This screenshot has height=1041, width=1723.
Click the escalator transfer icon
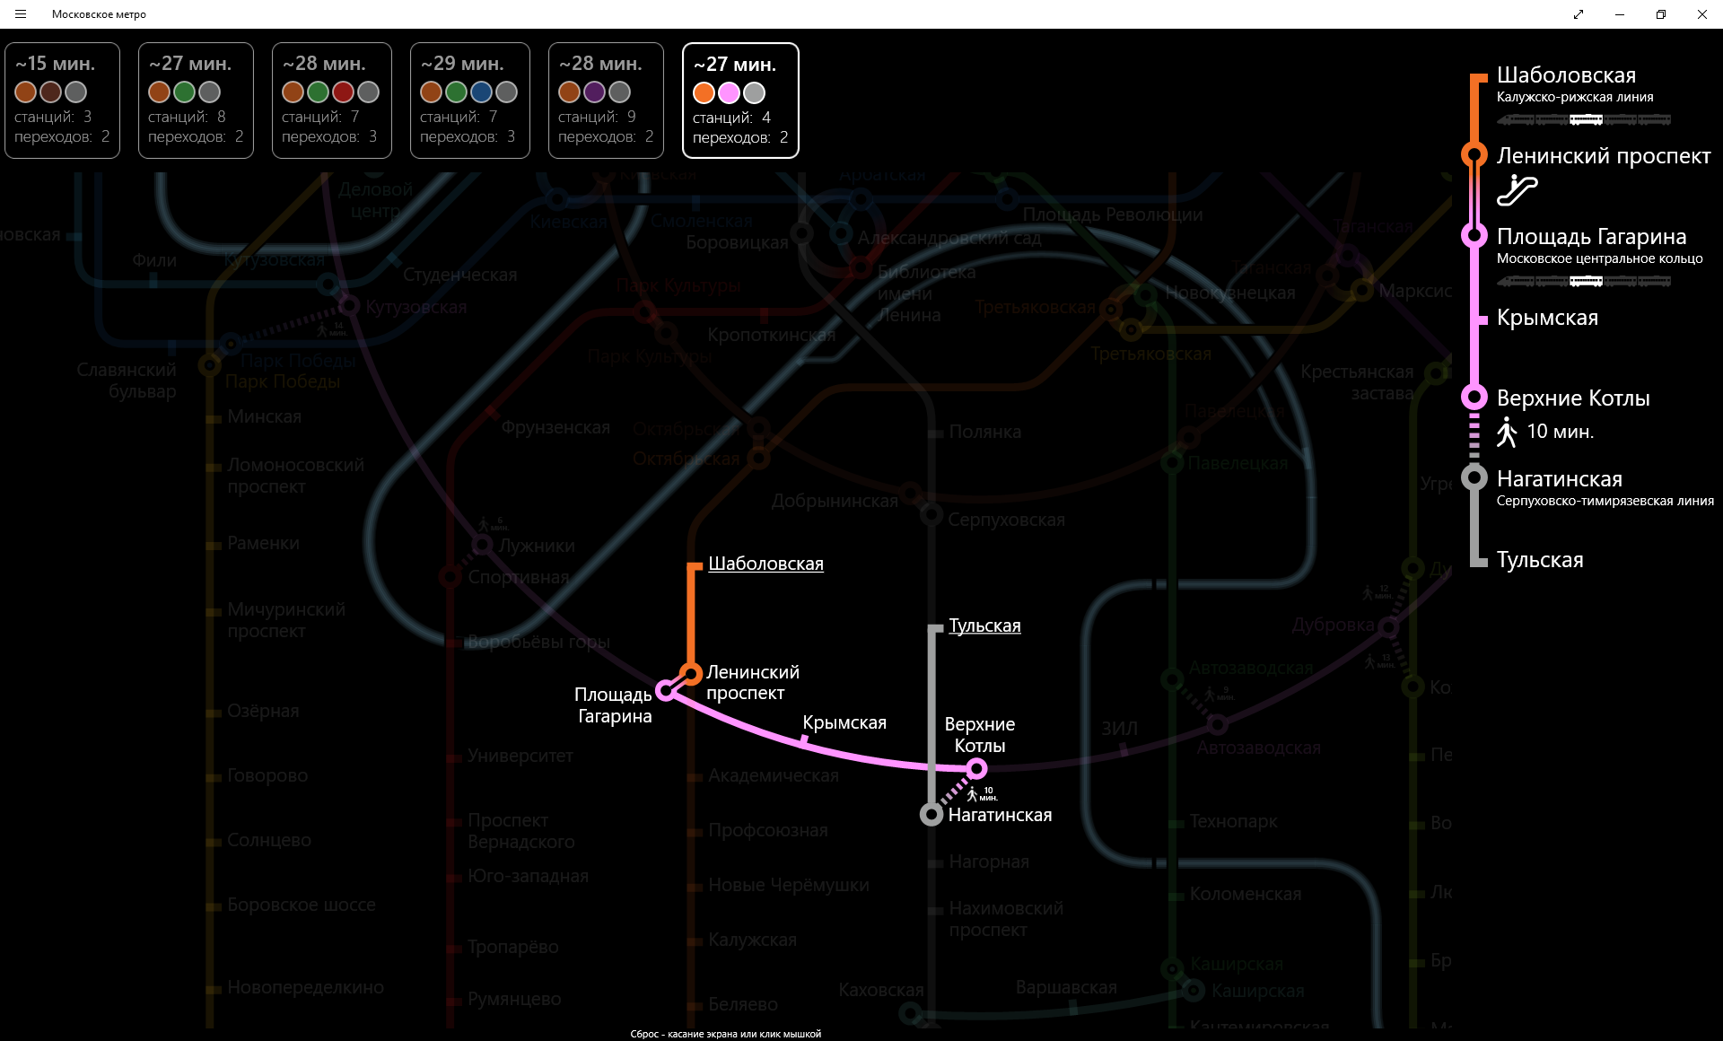(1517, 190)
